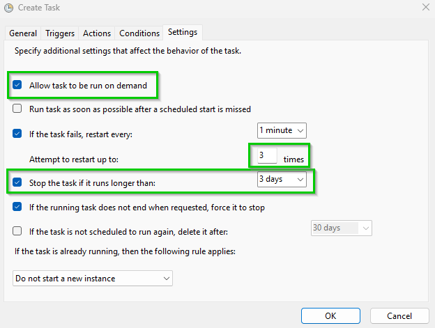Open the 1 minute restart interval dropdown
The image size is (435, 328).
(282, 130)
